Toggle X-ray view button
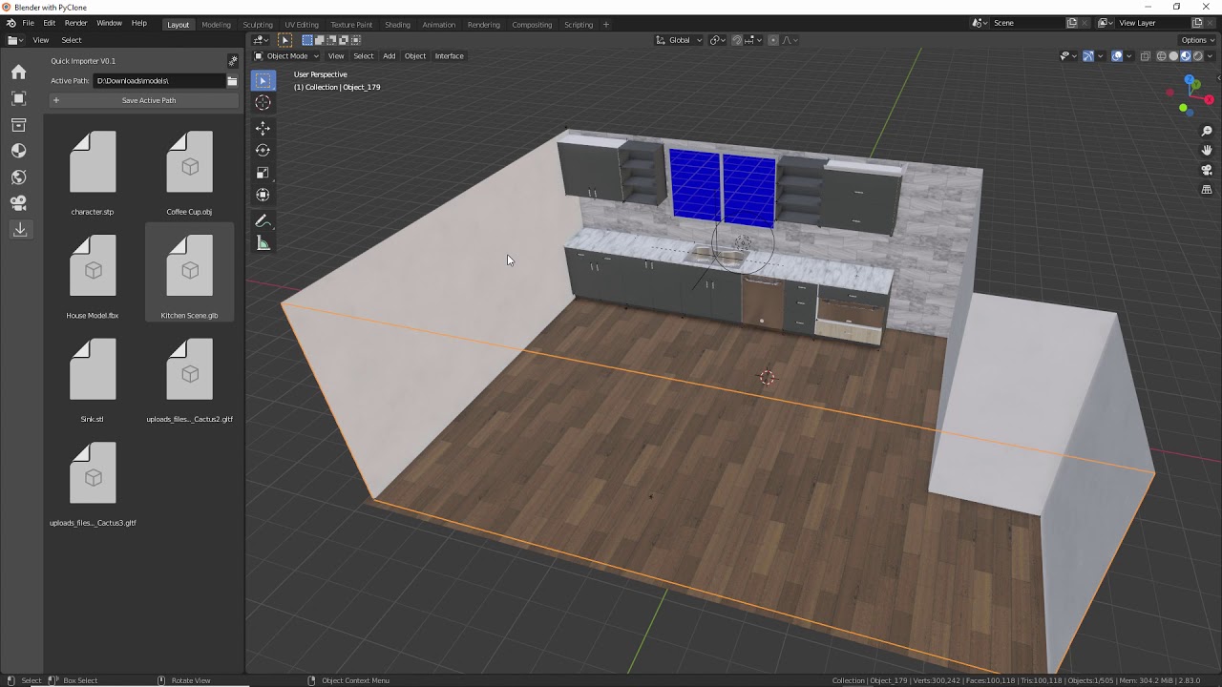The image size is (1222, 687). pos(1146,56)
